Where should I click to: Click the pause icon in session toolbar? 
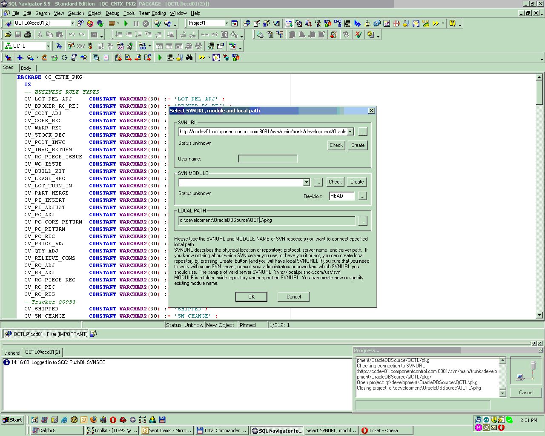136,23
